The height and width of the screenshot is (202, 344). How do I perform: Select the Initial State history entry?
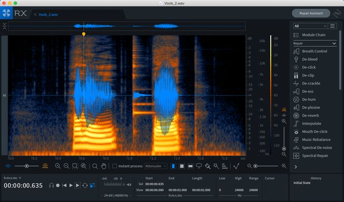(302, 183)
